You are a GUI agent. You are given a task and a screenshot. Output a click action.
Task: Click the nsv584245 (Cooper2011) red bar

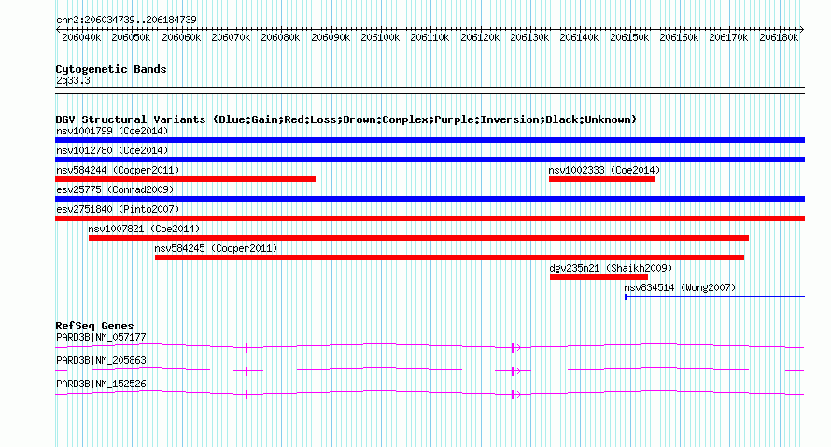tap(449, 258)
